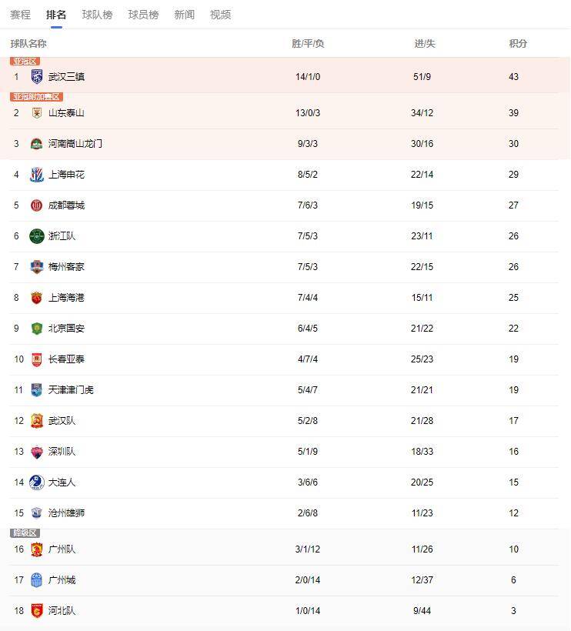Open the 球员榜 tab
Viewport: 571px width, 631px height.
tap(143, 15)
